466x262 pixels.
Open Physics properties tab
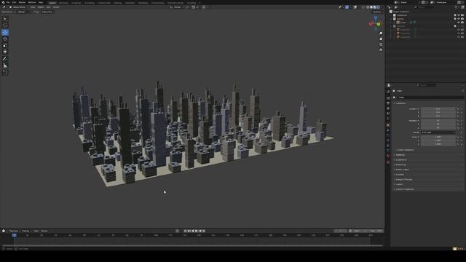388,140
